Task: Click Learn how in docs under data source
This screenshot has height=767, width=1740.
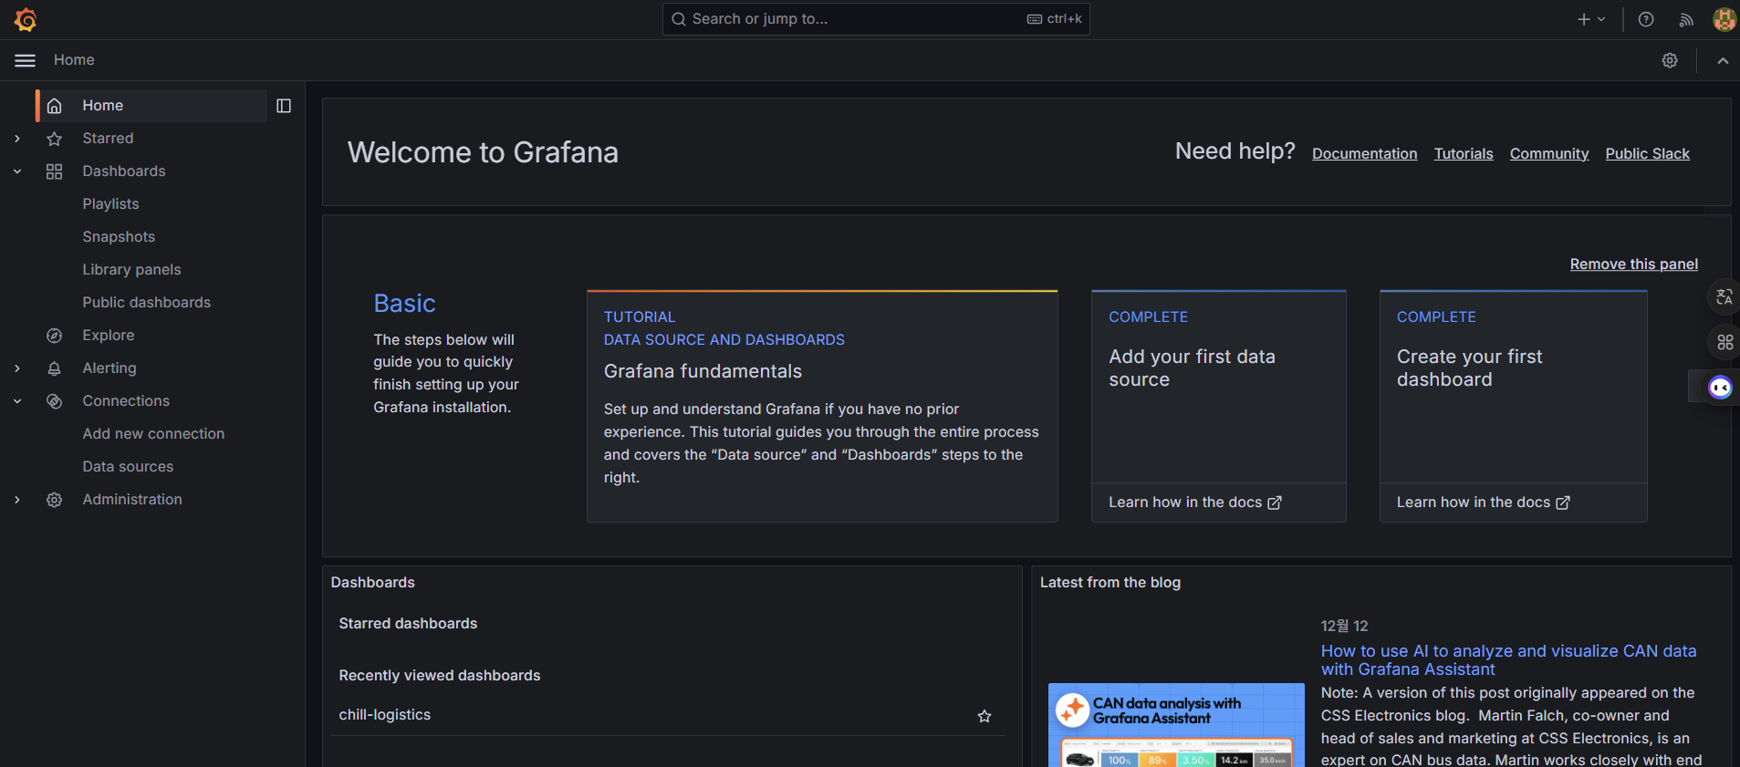Action: pos(1195,503)
